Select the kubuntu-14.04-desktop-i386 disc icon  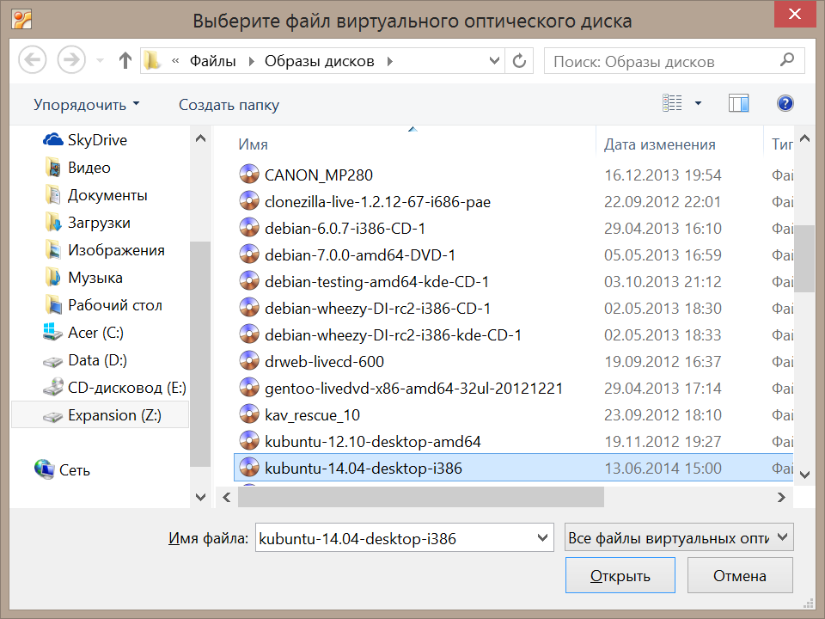[249, 468]
